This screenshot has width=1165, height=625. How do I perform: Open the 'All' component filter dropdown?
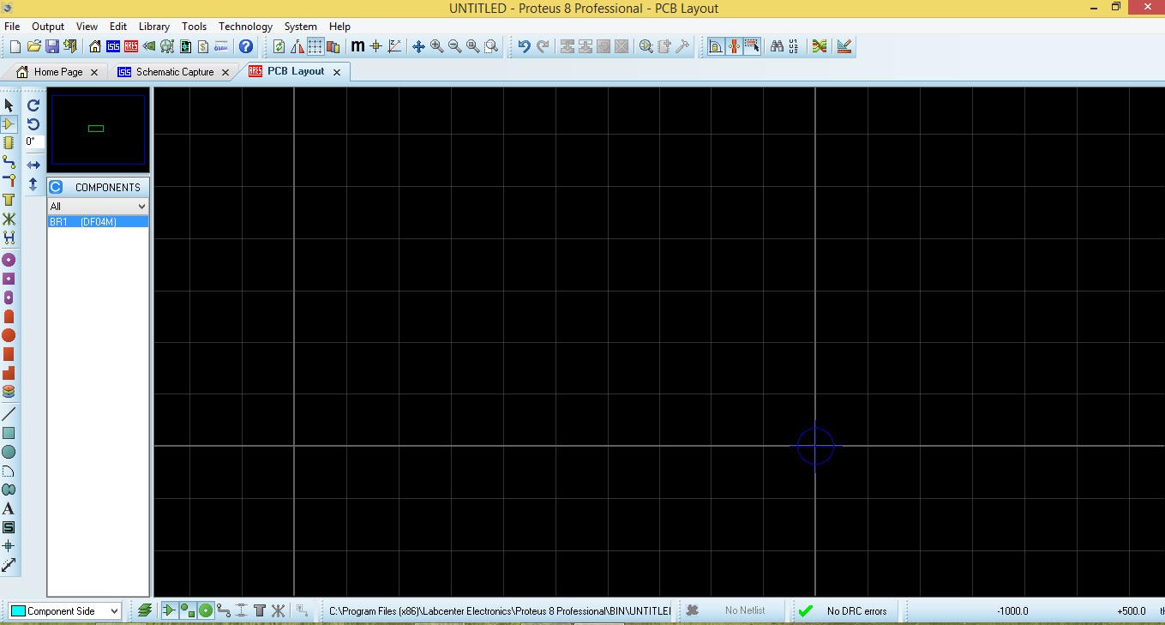click(98, 206)
